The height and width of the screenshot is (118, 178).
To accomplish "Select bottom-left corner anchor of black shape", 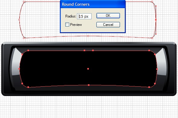I will pyautogui.click(x=28, y=87).
